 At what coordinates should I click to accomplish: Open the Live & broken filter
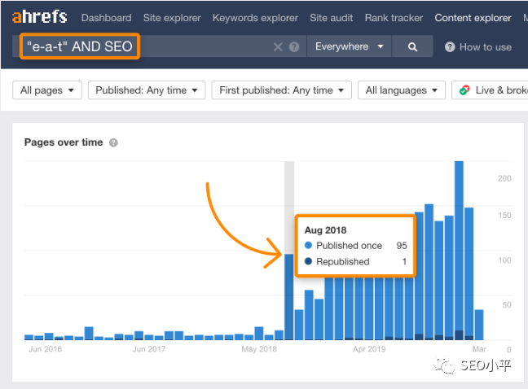[490, 90]
